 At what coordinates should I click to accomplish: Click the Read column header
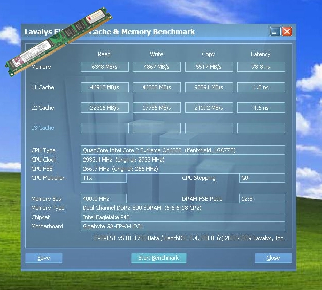[104, 54]
